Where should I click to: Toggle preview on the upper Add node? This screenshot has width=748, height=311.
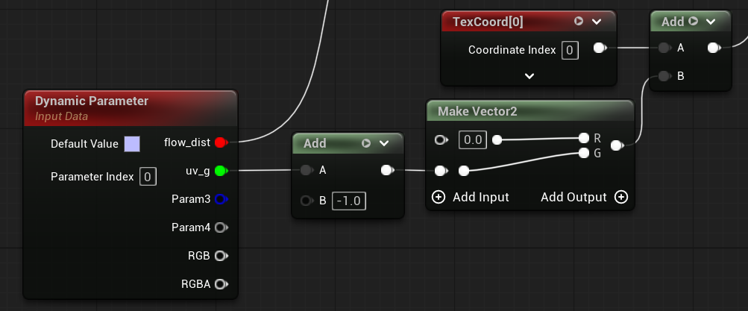(x=694, y=21)
